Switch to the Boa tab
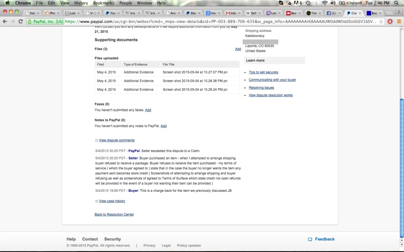 373,13
